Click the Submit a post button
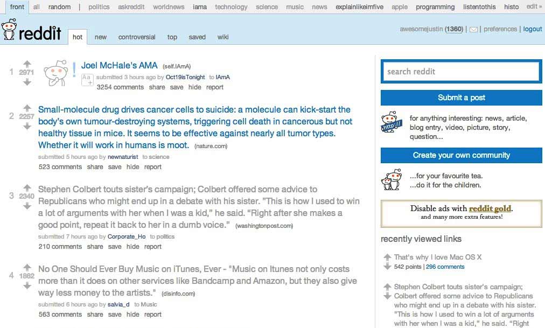The width and height of the screenshot is (545, 328). pos(462,97)
